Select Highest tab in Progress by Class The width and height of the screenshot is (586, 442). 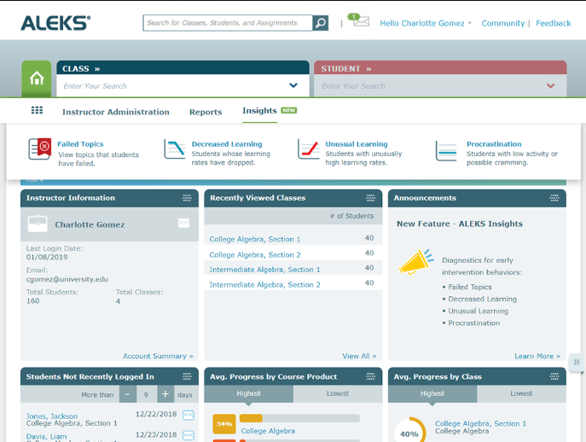432,393
